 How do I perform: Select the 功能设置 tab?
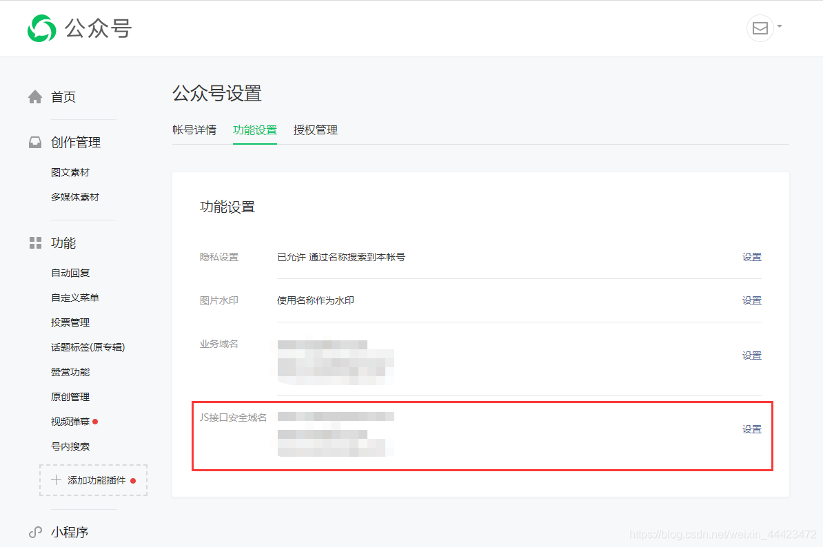pos(255,130)
